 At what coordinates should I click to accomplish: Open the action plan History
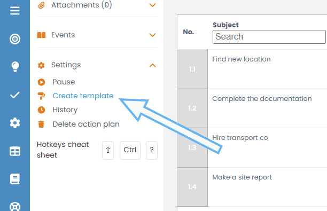coord(65,110)
